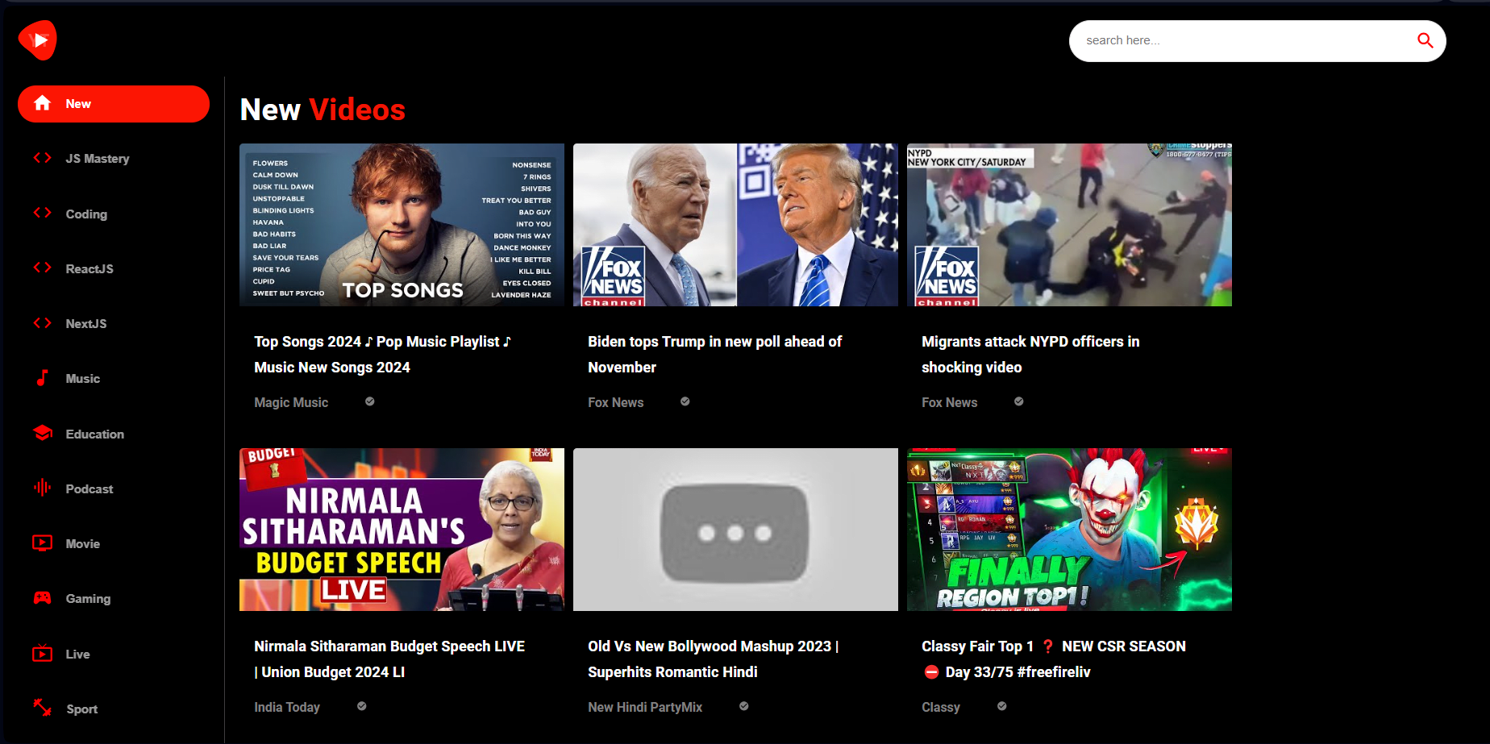Visit the Classy channel
The height and width of the screenshot is (744, 1490).
pyautogui.click(x=941, y=707)
